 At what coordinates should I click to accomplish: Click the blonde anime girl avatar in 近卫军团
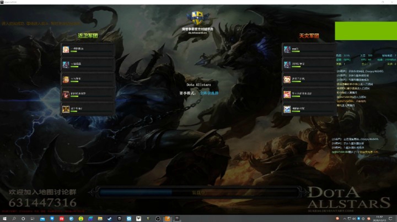click(66, 49)
